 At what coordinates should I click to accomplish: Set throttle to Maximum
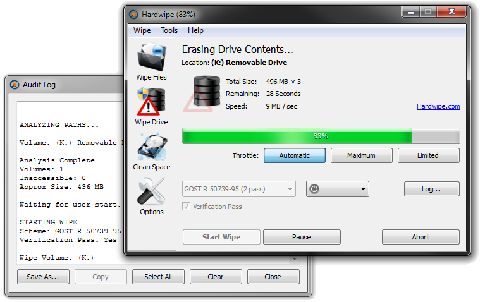point(361,155)
